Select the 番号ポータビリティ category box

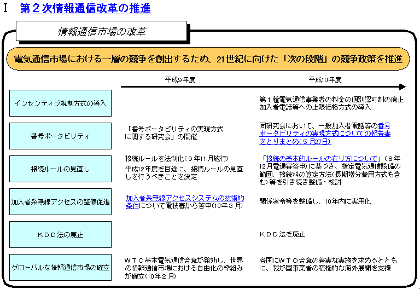(x=60, y=136)
